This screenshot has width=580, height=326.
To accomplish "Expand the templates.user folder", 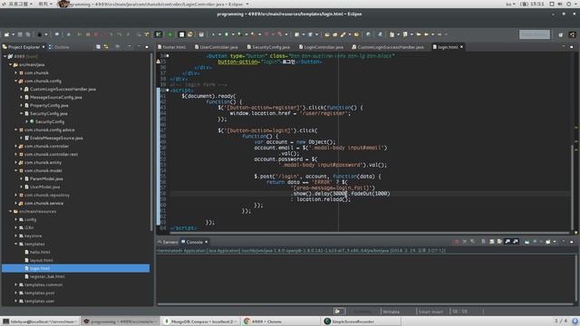I will click(x=16, y=301).
